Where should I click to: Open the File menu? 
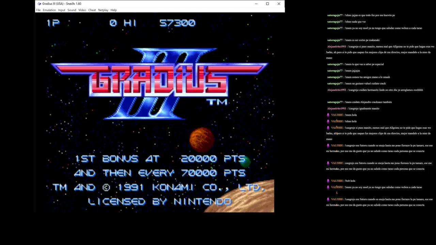[x=38, y=10]
